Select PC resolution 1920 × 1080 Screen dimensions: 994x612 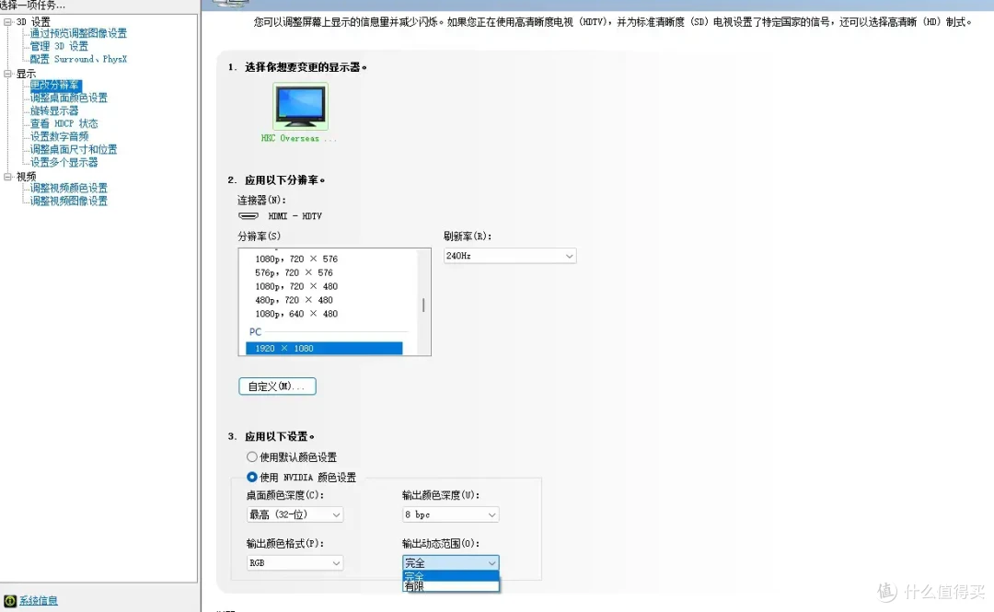click(x=324, y=348)
